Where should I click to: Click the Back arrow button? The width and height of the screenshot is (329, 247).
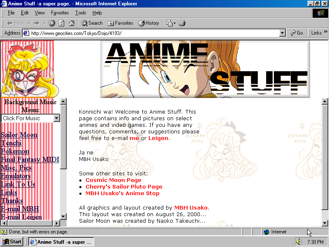[x=16, y=23]
